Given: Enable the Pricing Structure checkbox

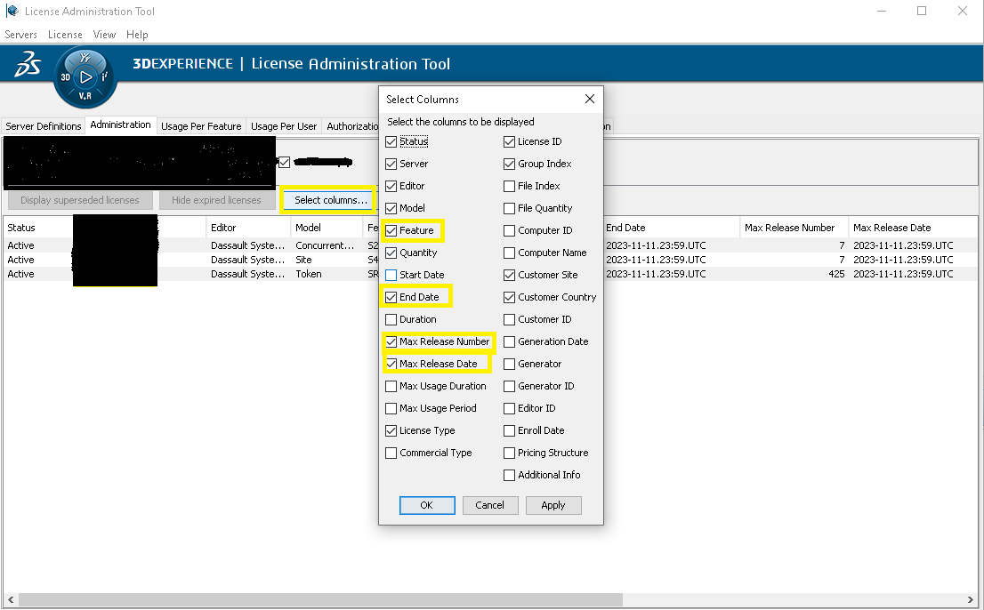Looking at the screenshot, I should (510, 453).
